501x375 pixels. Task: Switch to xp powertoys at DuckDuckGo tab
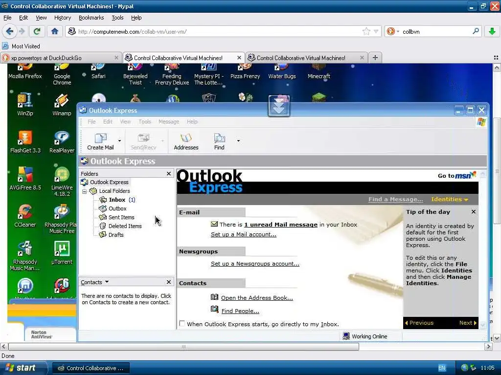pyautogui.click(x=61, y=58)
